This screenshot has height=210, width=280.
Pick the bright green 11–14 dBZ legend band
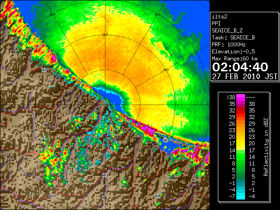tap(241, 157)
